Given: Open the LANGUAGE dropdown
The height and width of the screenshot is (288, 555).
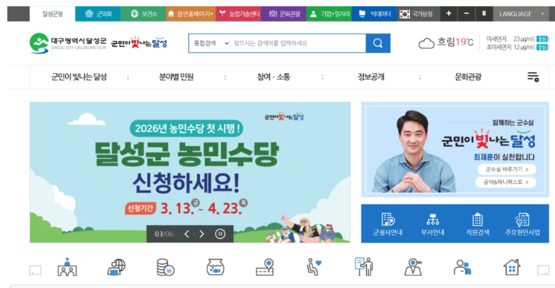Looking at the screenshot, I should point(521,14).
